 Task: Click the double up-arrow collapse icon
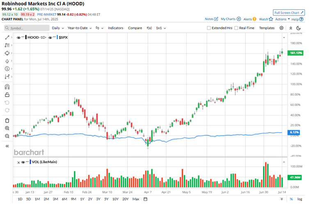pos(291,28)
